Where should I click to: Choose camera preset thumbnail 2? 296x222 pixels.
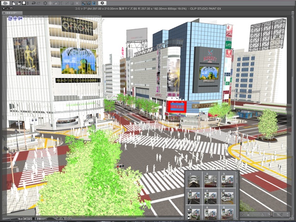point(210,180)
